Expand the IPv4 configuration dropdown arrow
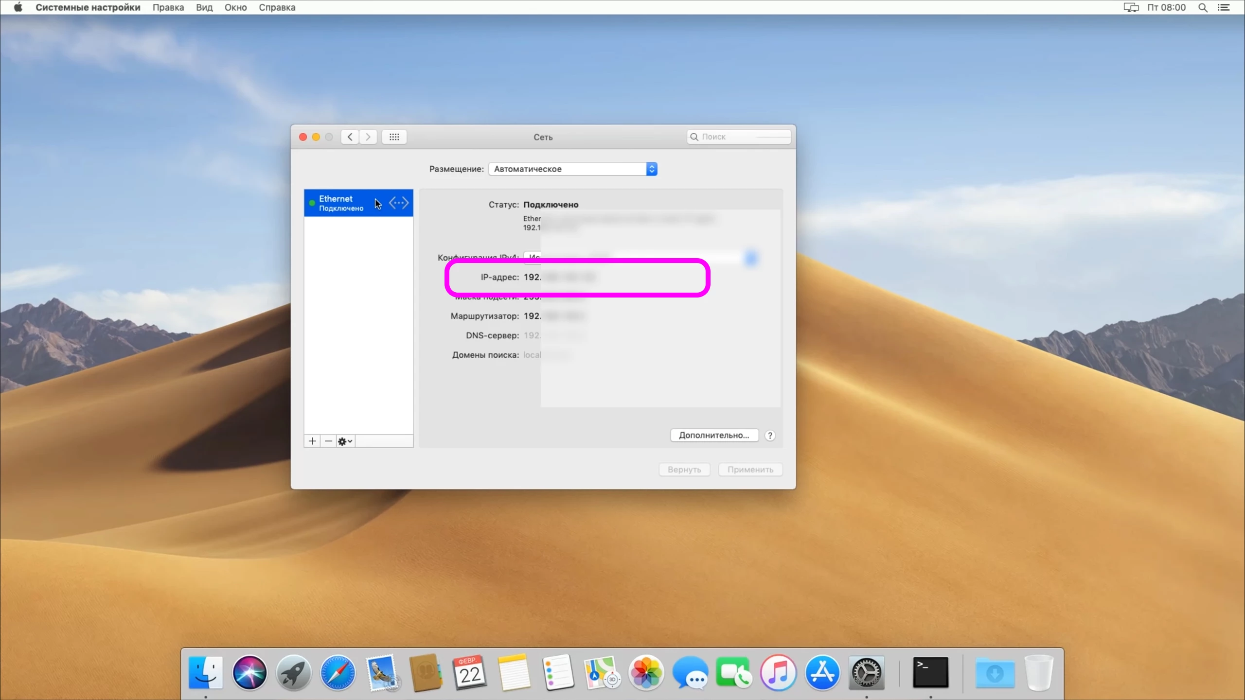 pyautogui.click(x=751, y=258)
